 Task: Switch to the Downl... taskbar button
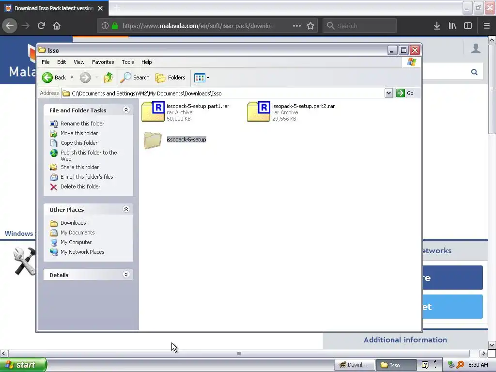pos(355,365)
